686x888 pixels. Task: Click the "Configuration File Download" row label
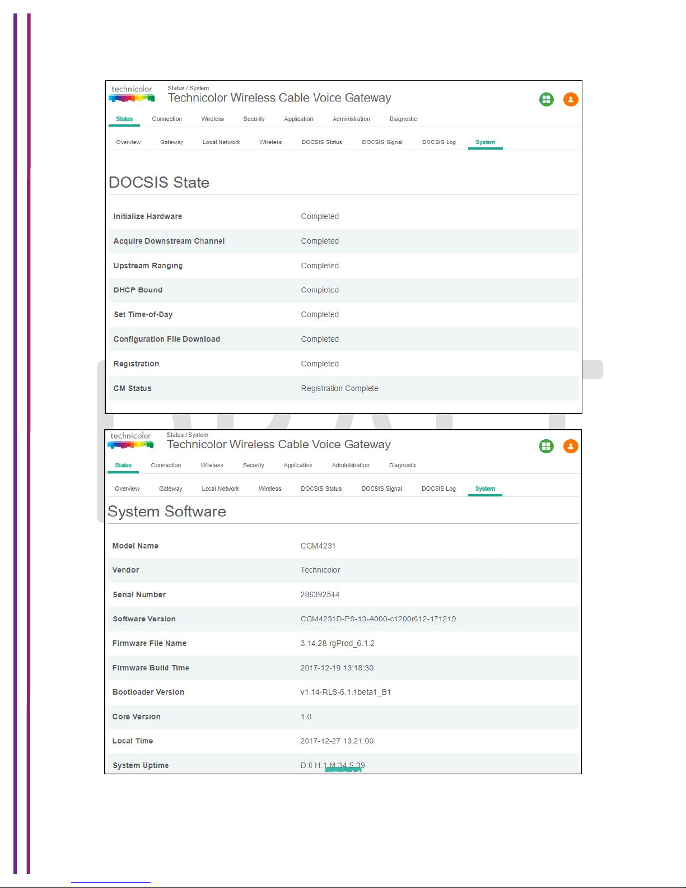coord(167,340)
